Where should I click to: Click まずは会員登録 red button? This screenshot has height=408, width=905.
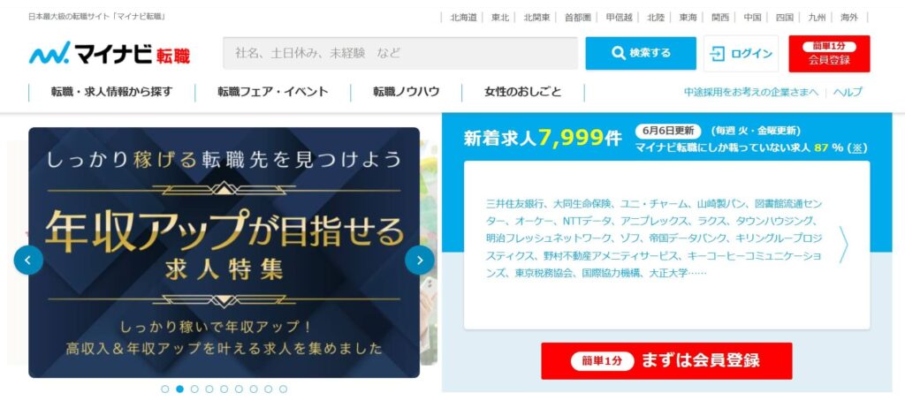coord(666,360)
